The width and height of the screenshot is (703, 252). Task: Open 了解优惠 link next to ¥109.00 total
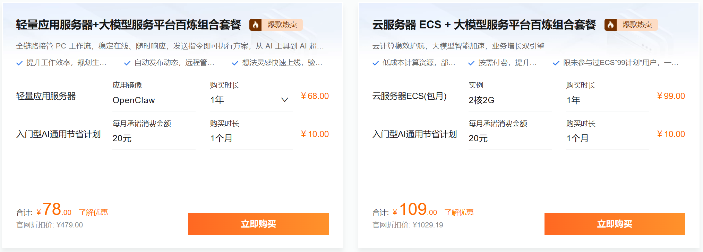[x=459, y=212]
